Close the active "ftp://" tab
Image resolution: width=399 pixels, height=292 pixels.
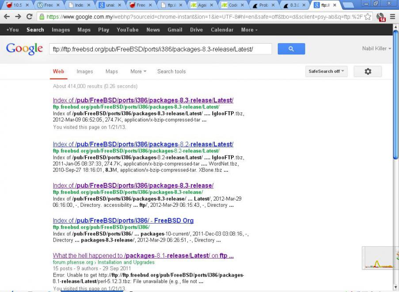coord(334,5)
